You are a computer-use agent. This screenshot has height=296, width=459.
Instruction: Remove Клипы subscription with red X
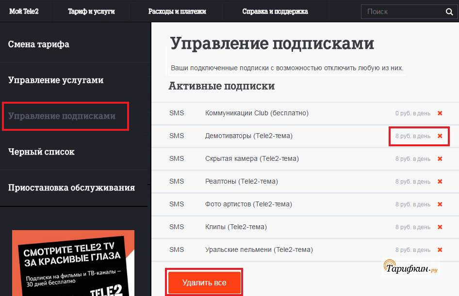440,227
